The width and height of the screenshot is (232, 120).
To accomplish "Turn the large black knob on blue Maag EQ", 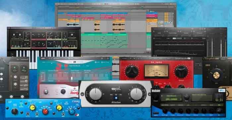I will coord(15,111).
